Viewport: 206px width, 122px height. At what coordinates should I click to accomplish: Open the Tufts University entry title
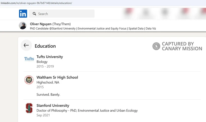tap(50, 57)
